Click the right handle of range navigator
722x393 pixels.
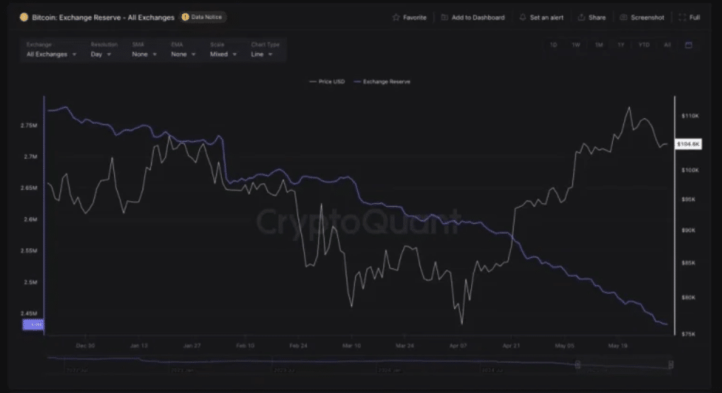pos(671,365)
